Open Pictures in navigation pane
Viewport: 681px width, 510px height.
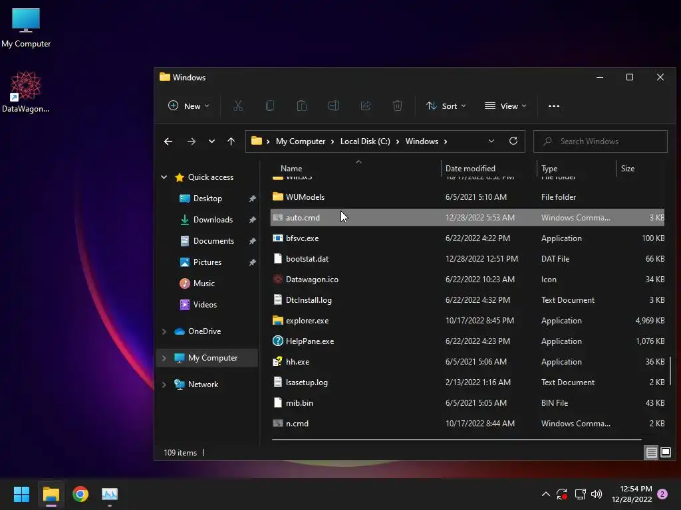click(x=207, y=262)
